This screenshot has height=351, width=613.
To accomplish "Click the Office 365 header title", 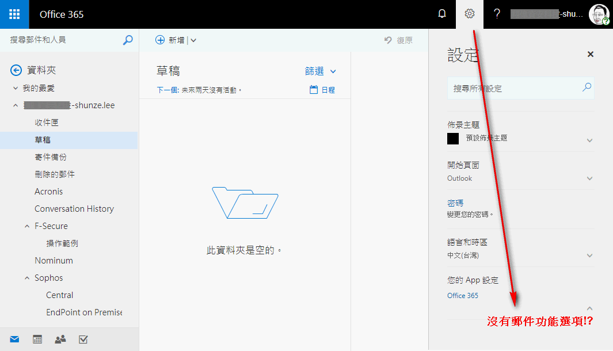I will coord(62,14).
